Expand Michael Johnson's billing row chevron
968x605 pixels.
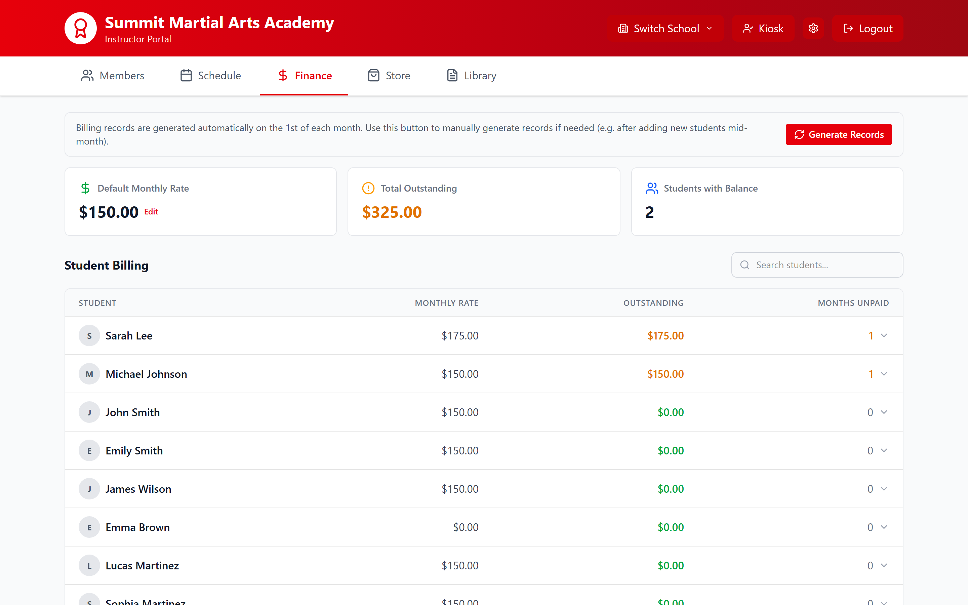pyautogui.click(x=884, y=374)
